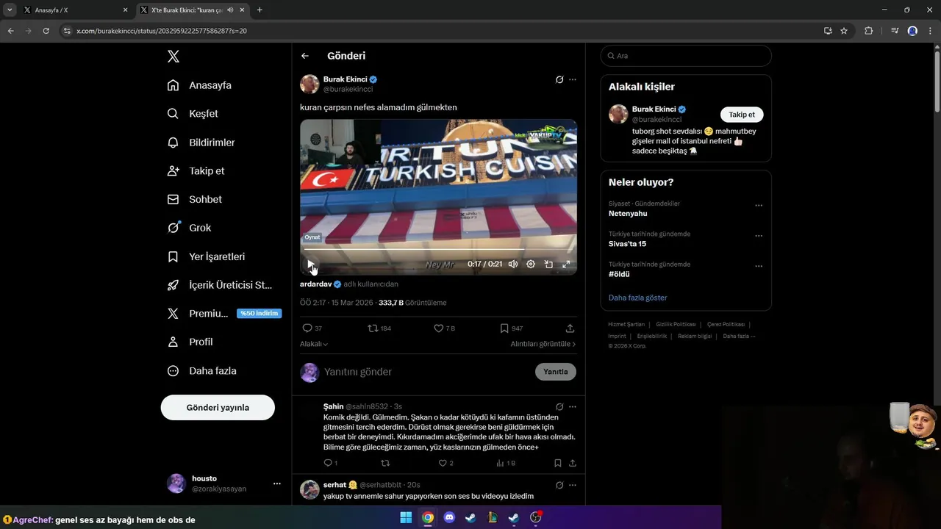Viewport: 941px width, 529px height.
Task: Open more options on Şahin's reply
Action: click(573, 406)
